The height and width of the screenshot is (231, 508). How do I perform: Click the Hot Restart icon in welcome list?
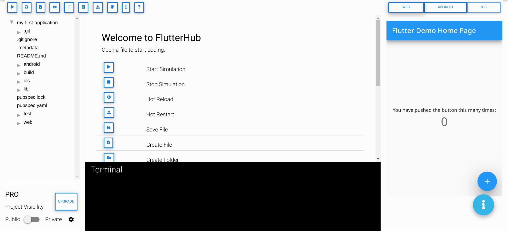coord(109,113)
